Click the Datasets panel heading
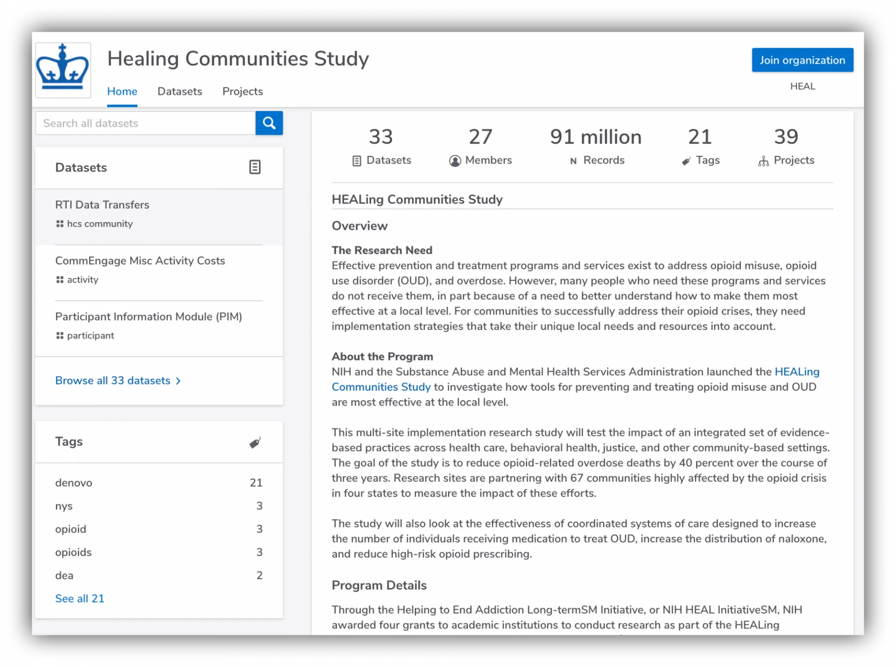The image size is (896, 667). [81, 167]
